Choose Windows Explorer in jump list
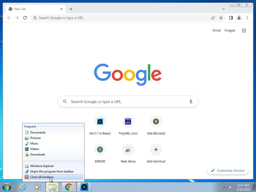 [53, 166]
